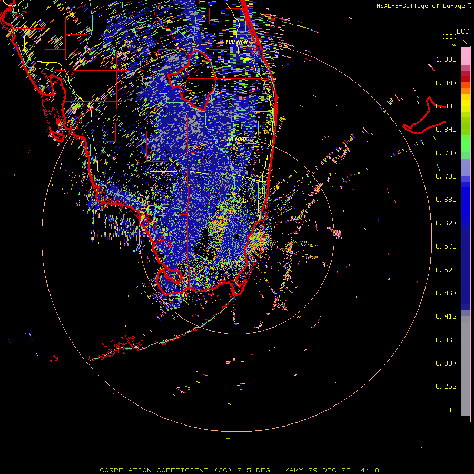474x474 pixels.
Task: Click the 0.947 legend value
Action: 446,83
